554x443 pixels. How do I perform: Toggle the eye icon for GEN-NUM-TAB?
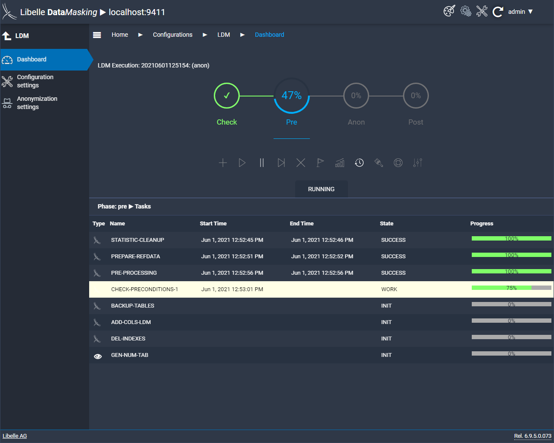(x=98, y=356)
